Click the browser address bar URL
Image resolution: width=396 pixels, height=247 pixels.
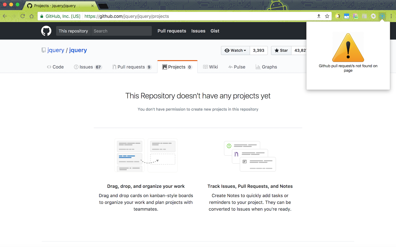pyautogui.click(x=127, y=16)
